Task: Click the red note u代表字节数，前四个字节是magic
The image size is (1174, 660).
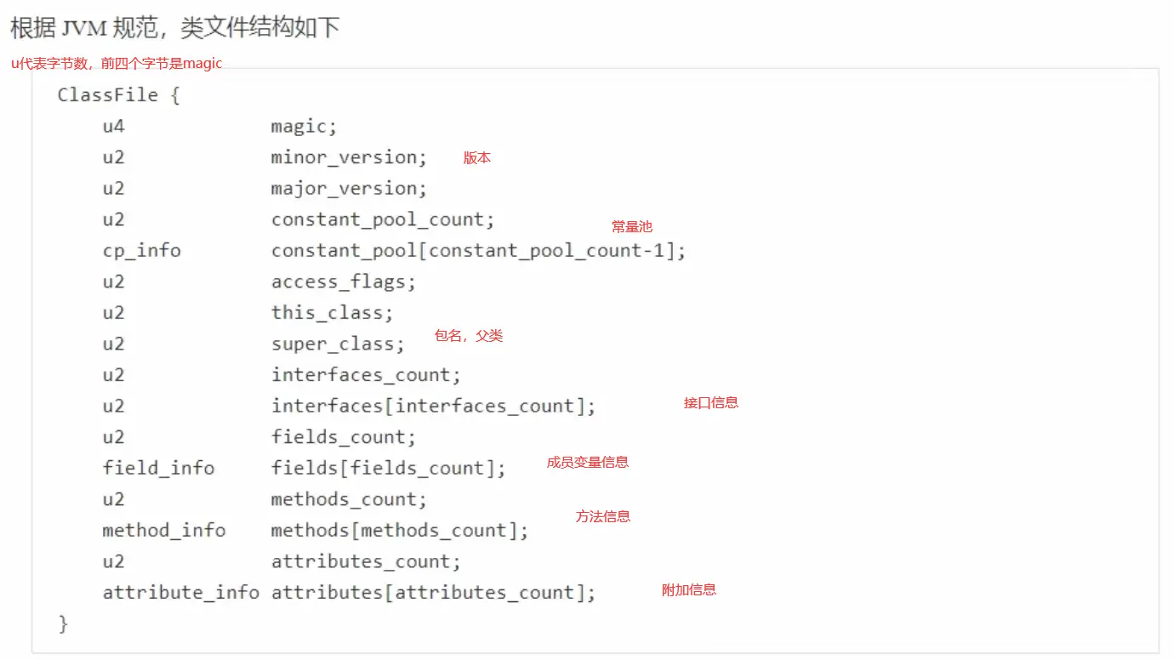Action: coord(117,64)
